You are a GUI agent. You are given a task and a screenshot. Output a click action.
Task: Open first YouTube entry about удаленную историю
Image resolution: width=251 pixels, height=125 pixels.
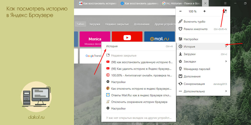tap(139, 62)
